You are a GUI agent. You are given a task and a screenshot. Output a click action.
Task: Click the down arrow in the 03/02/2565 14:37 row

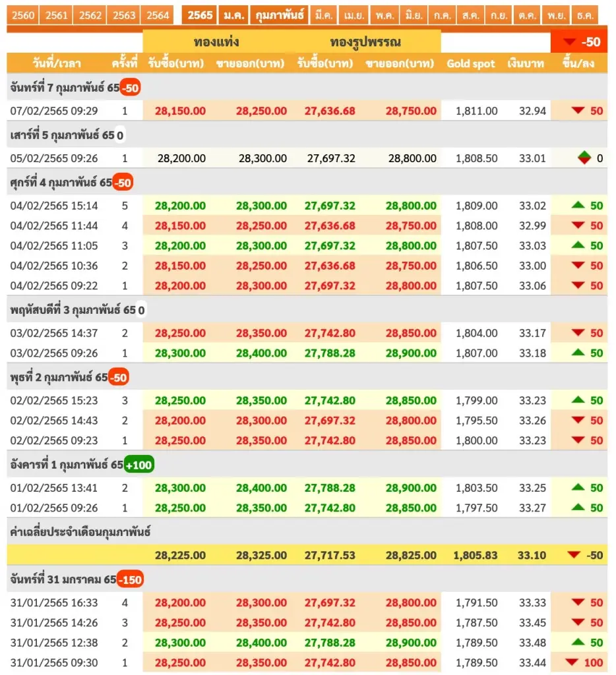(578, 333)
